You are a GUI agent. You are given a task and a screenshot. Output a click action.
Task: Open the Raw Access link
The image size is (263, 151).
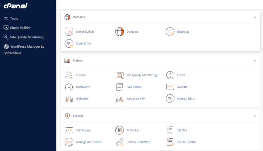pos(134,87)
